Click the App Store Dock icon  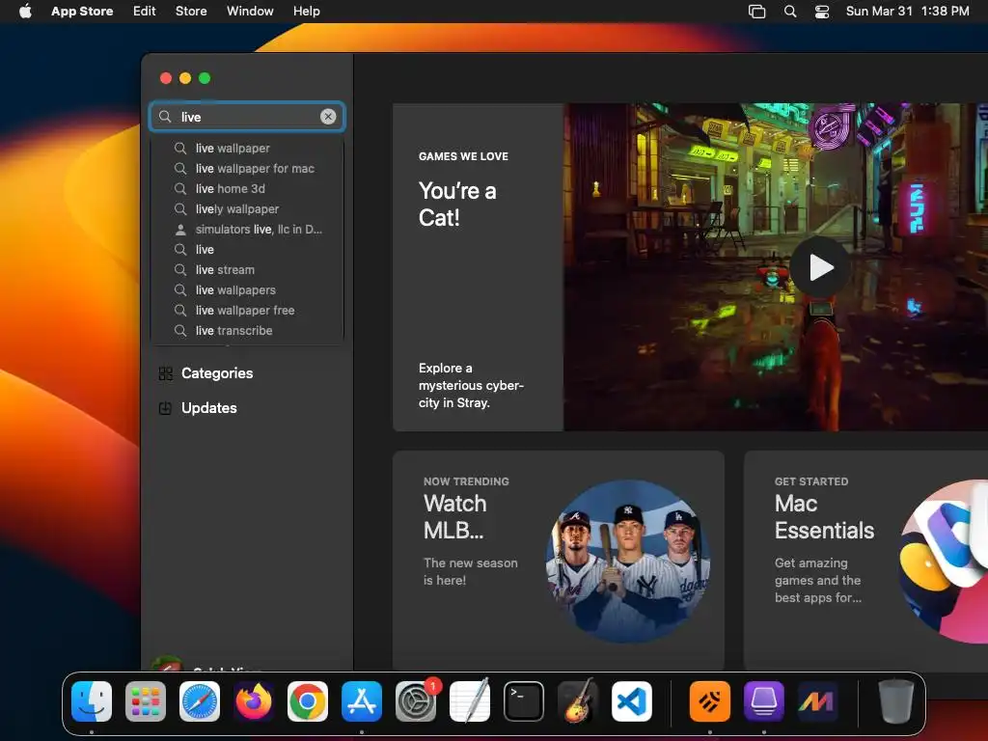click(x=362, y=701)
